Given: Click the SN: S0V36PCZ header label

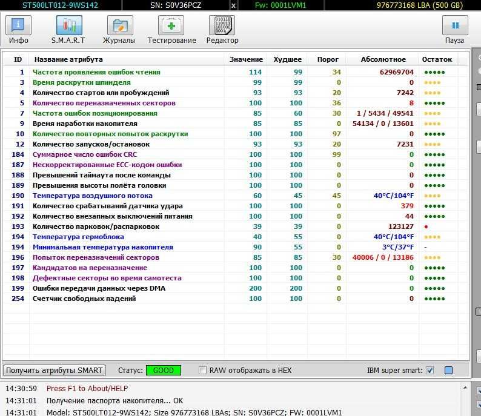Looking at the screenshot, I should pyautogui.click(x=176, y=5).
